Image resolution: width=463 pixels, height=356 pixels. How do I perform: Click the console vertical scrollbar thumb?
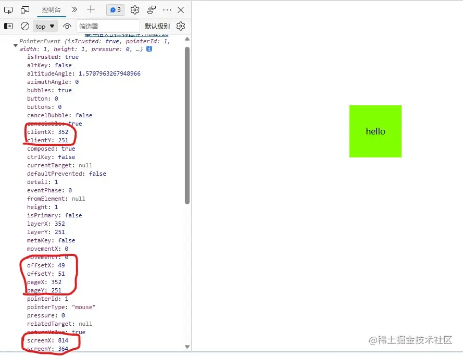tap(187, 125)
